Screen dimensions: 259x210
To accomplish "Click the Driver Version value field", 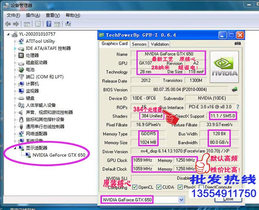I will pyautogui.click(x=184, y=151).
